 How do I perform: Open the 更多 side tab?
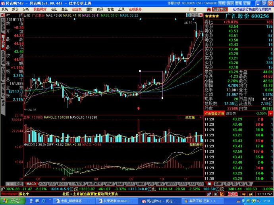[x=3, y=107]
